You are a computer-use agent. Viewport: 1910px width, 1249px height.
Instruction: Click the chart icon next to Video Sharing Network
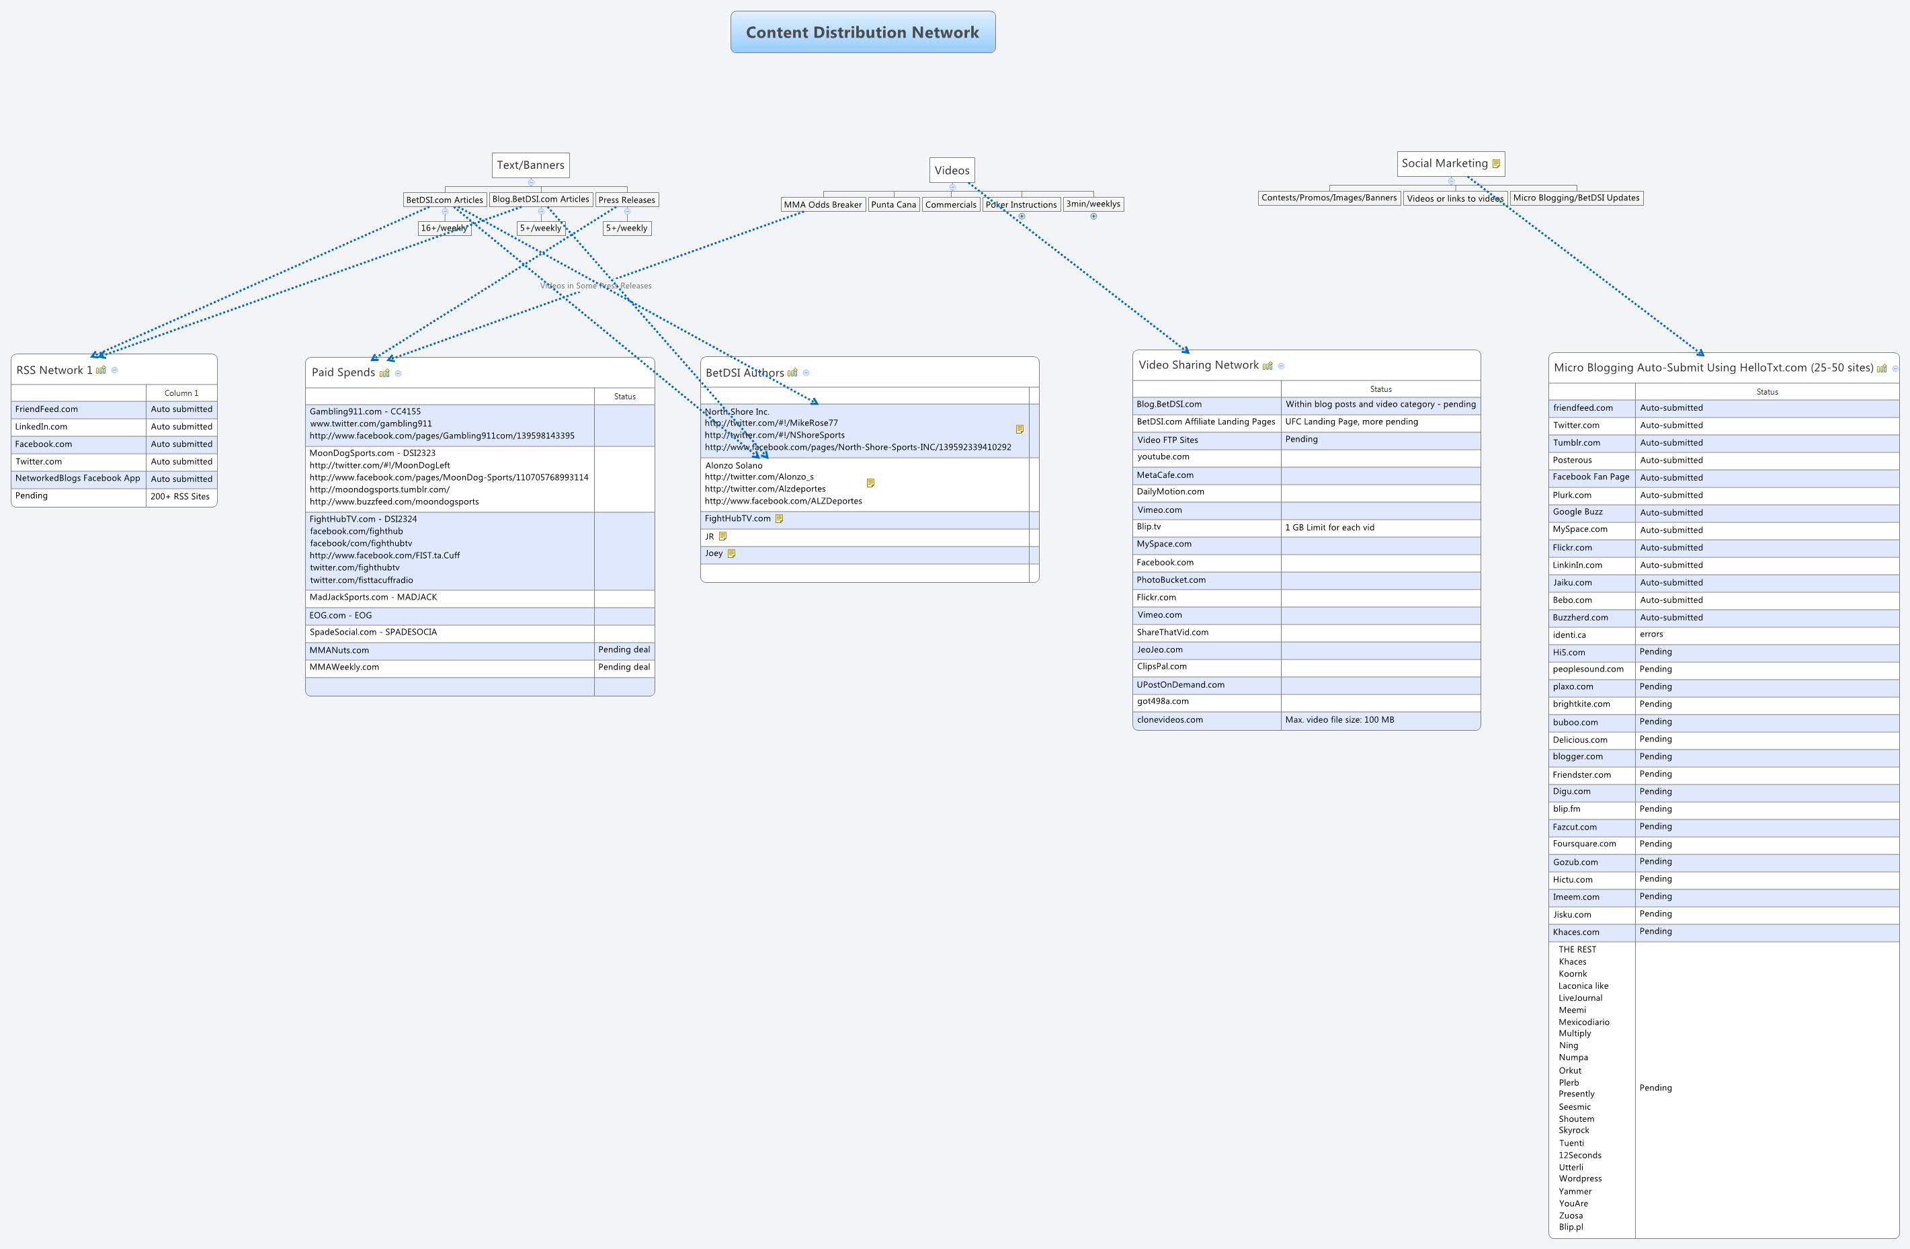click(x=1268, y=366)
